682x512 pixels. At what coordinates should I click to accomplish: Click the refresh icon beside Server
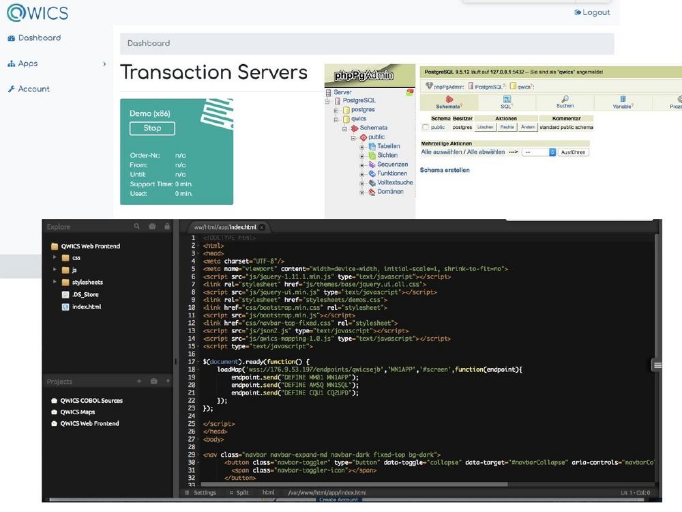[409, 92]
